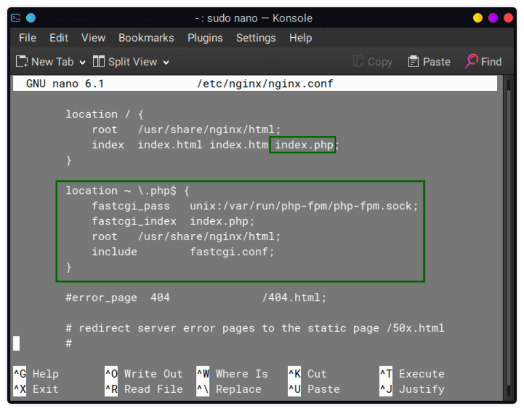The image size is (524, 411).
Task: Expand the Split View dropdown arrow
Action: 166,62
